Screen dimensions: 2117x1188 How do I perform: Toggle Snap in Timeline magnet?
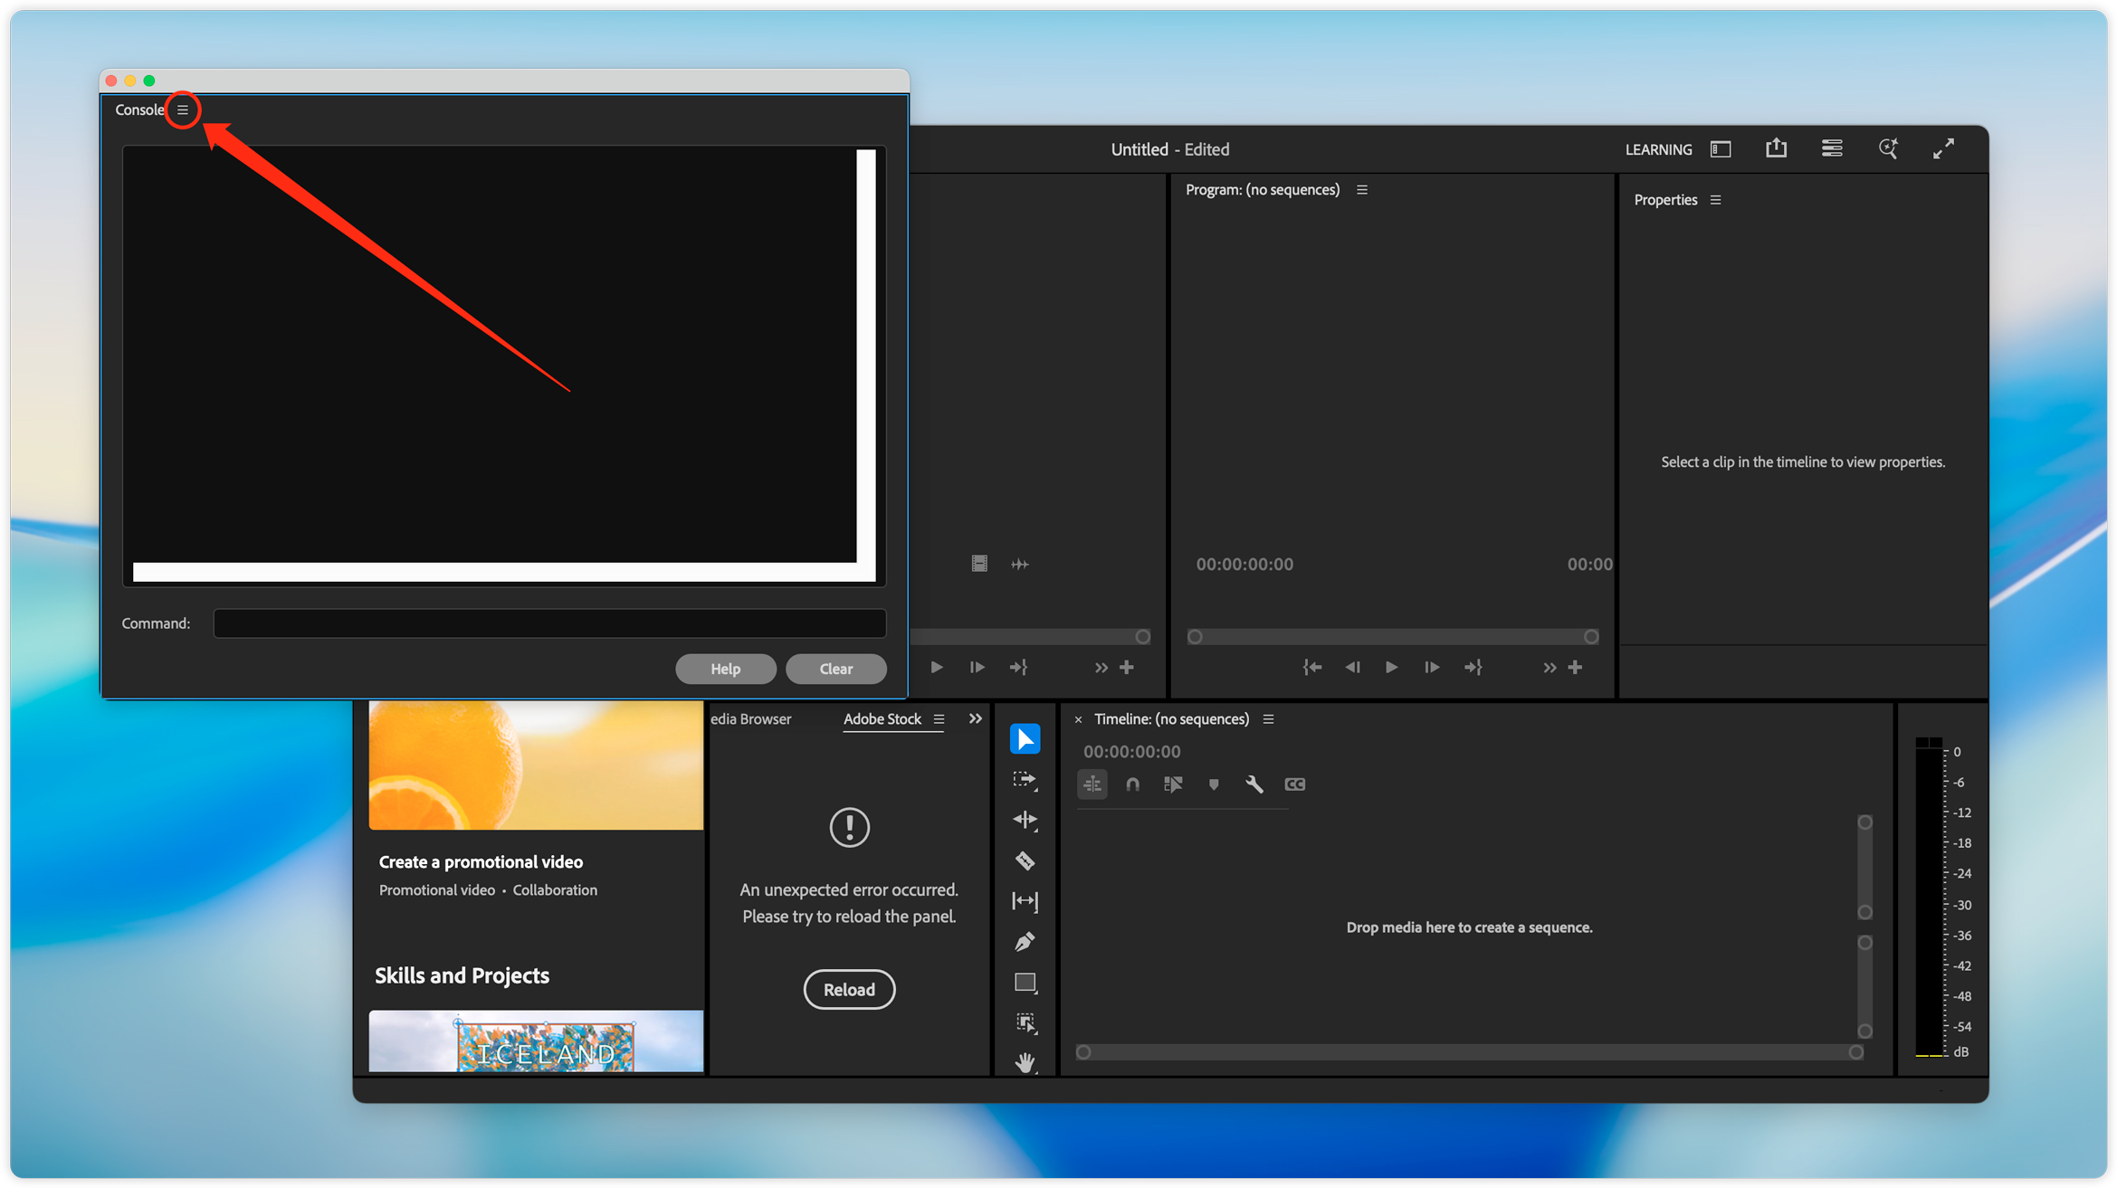(x=1132, y=784)
